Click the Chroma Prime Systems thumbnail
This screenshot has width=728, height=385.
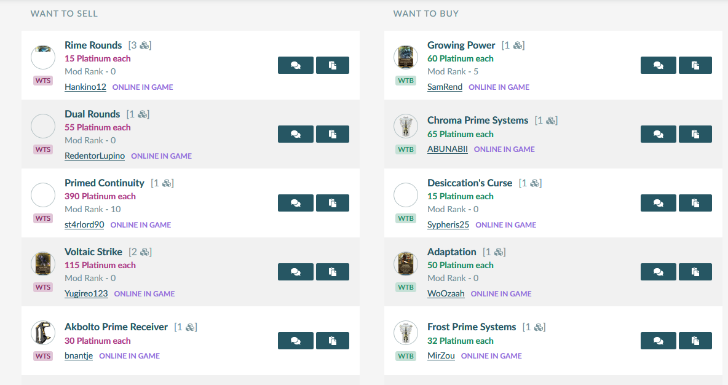point(406,126)
